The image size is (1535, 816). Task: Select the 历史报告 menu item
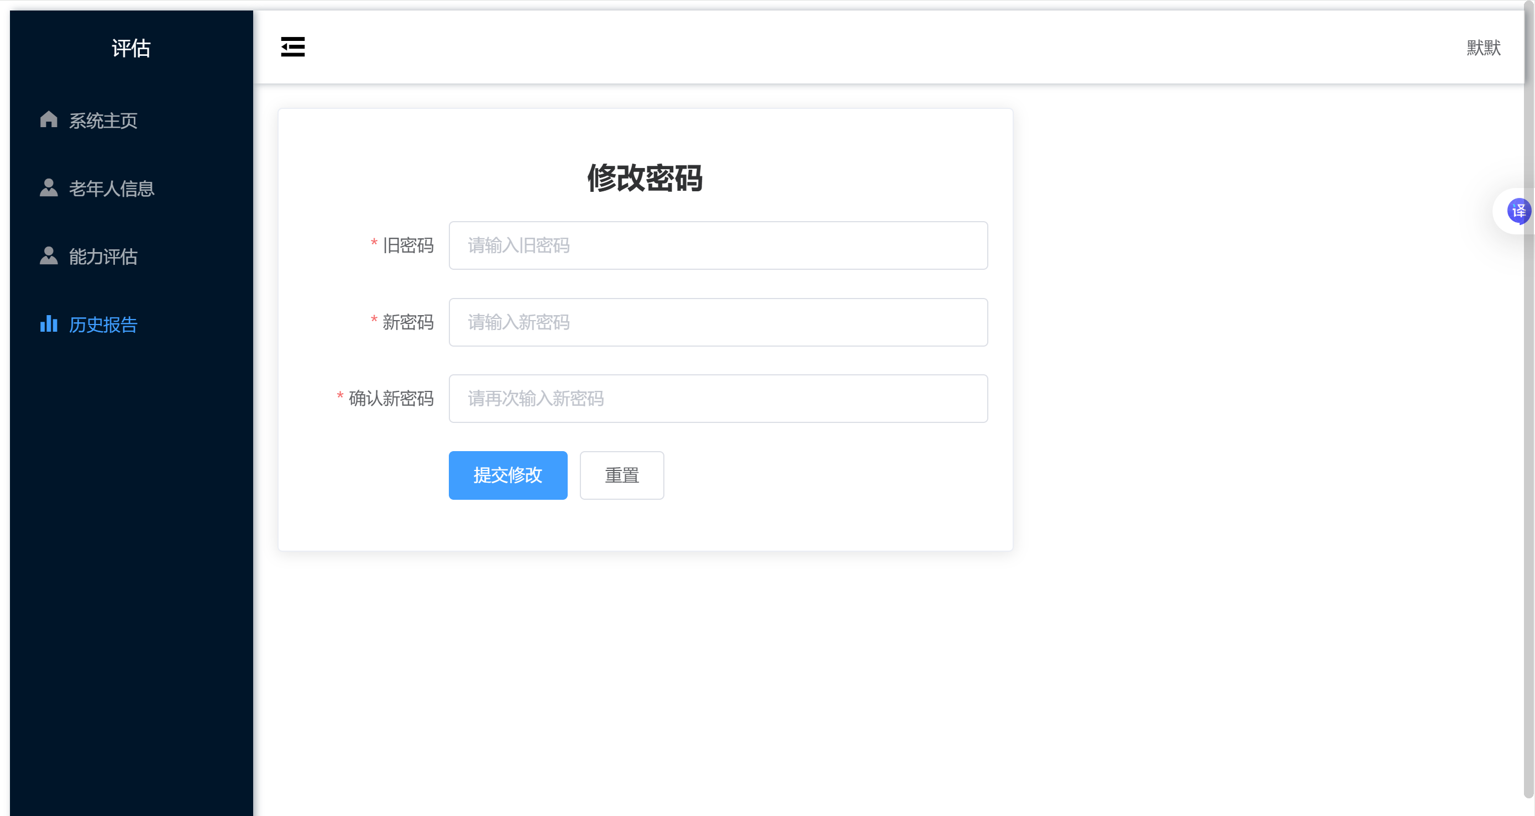click(103, 325)
